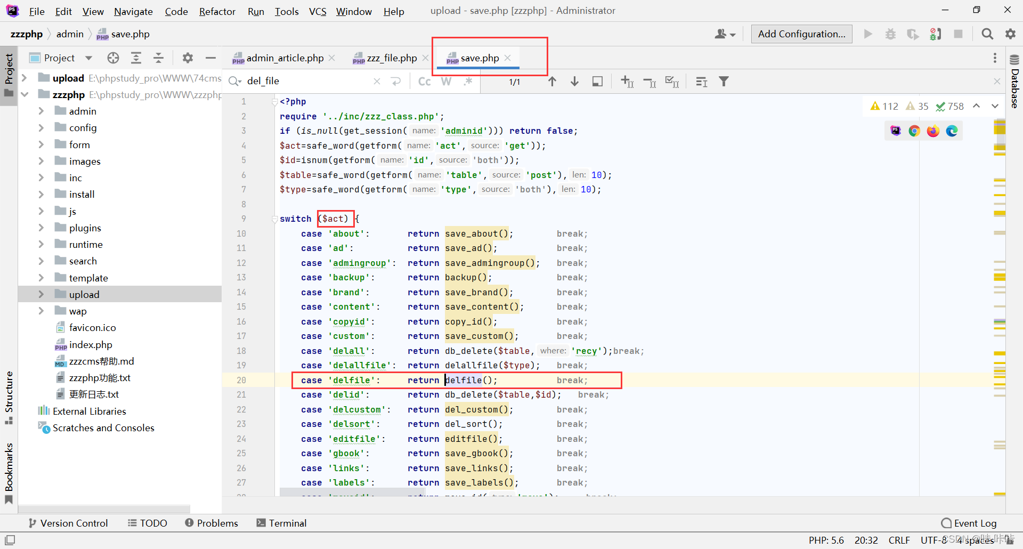1023x549 pixels.
Task: Click Open in Find Window icon
Action: [x=702, y=82]
